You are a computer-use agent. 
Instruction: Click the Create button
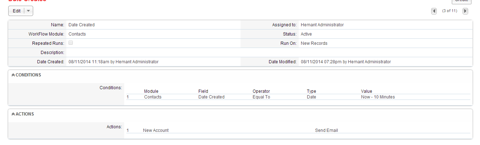tap(461, 1)
